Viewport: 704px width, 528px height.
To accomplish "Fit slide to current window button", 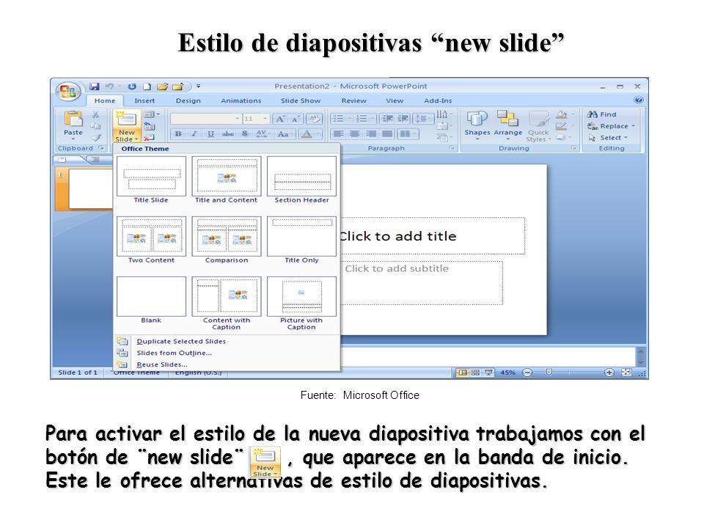I will (x=626, y=373).
